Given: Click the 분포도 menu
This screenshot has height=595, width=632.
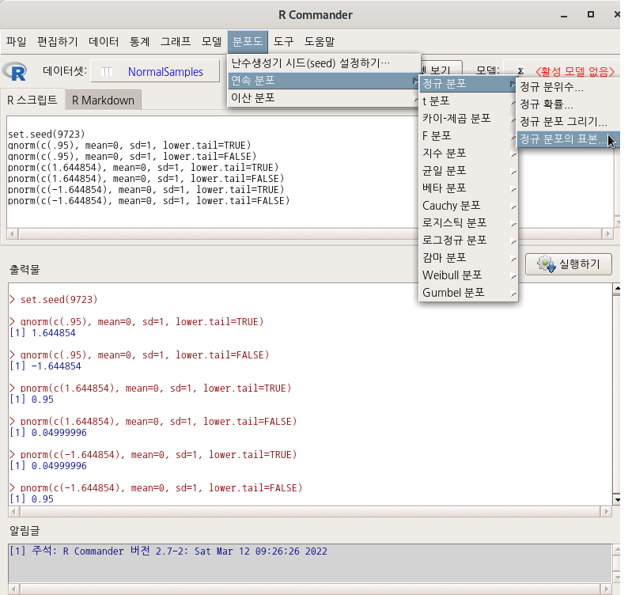Looking at the screenshot, I should point(248,41).
